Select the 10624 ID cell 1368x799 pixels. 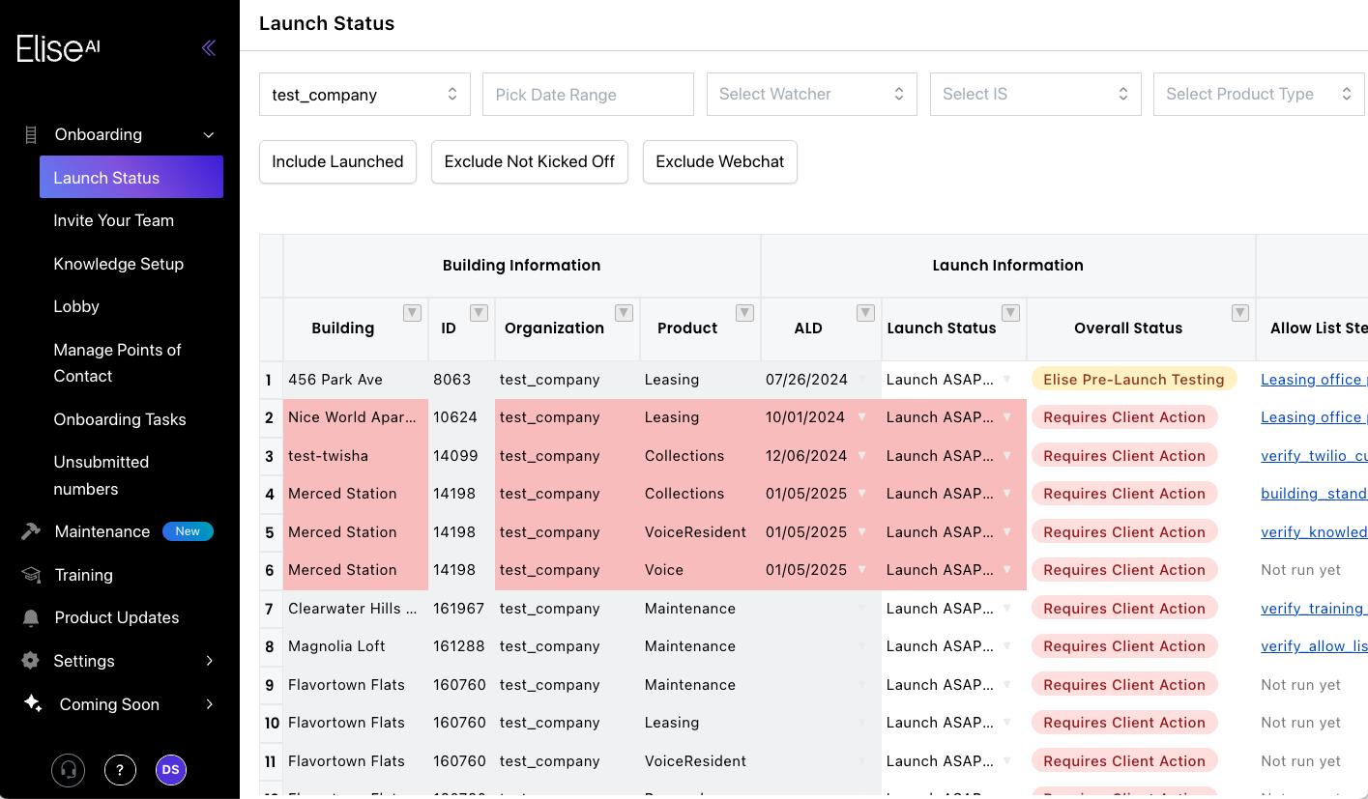(461, 417)
